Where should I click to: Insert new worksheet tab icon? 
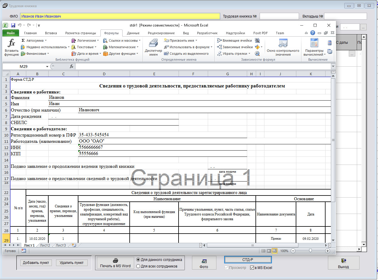[x=74, y=245]
